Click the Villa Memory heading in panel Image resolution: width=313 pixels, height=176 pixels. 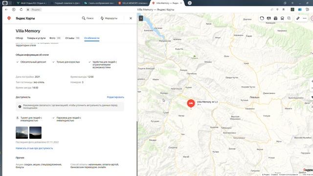(28, 31)
